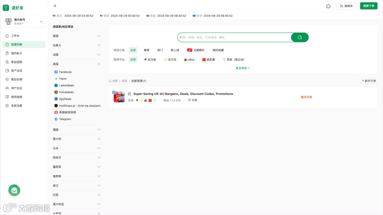Select the 全部 option in 购物平台

[x=133, y=60]
